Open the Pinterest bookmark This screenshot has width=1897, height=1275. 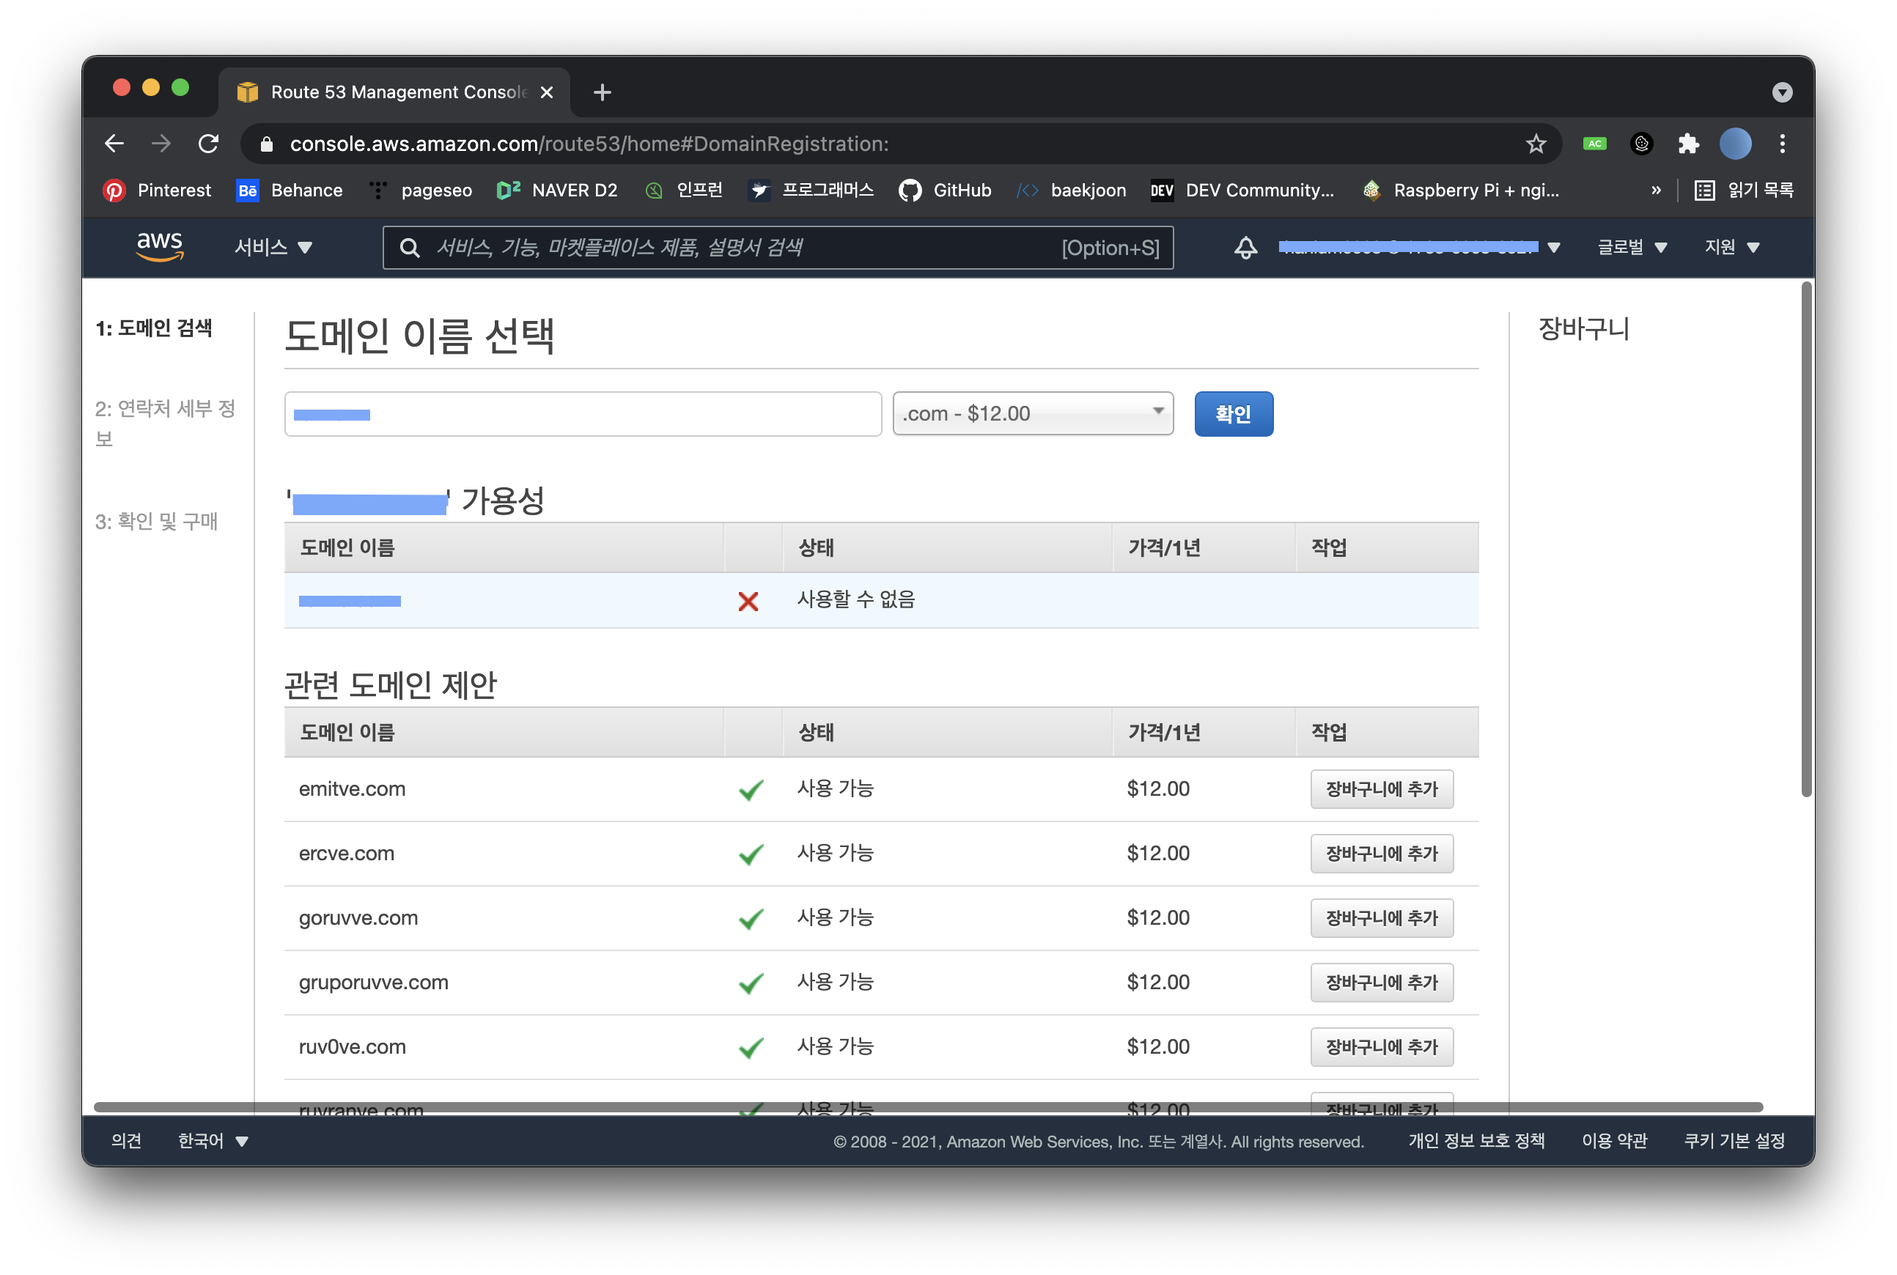pos(157,191)
